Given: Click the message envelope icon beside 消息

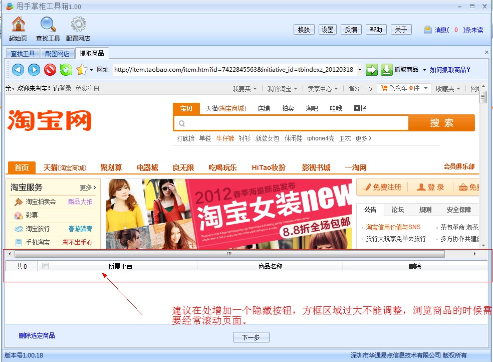Looking at the screenshot, I should [x=427, y=30].
